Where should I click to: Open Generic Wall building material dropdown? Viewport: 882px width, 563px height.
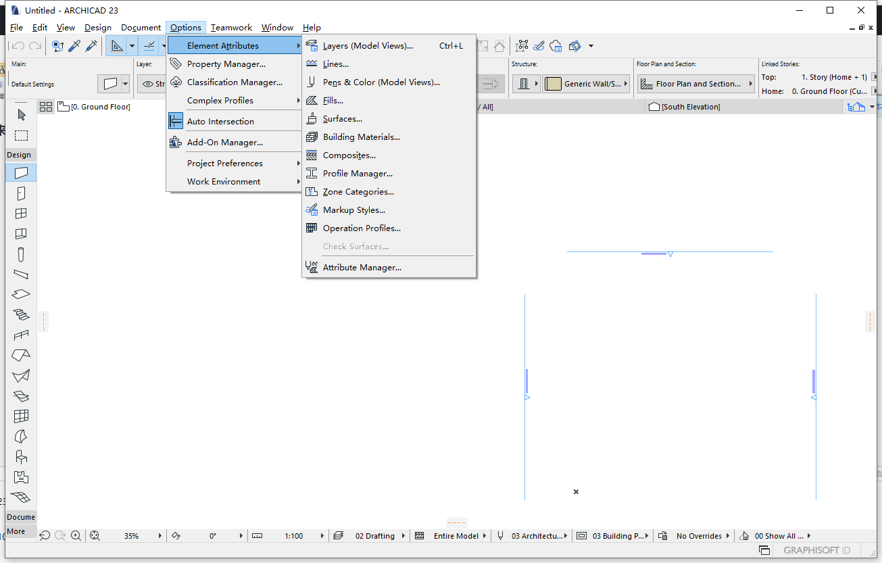click(586, 84)
